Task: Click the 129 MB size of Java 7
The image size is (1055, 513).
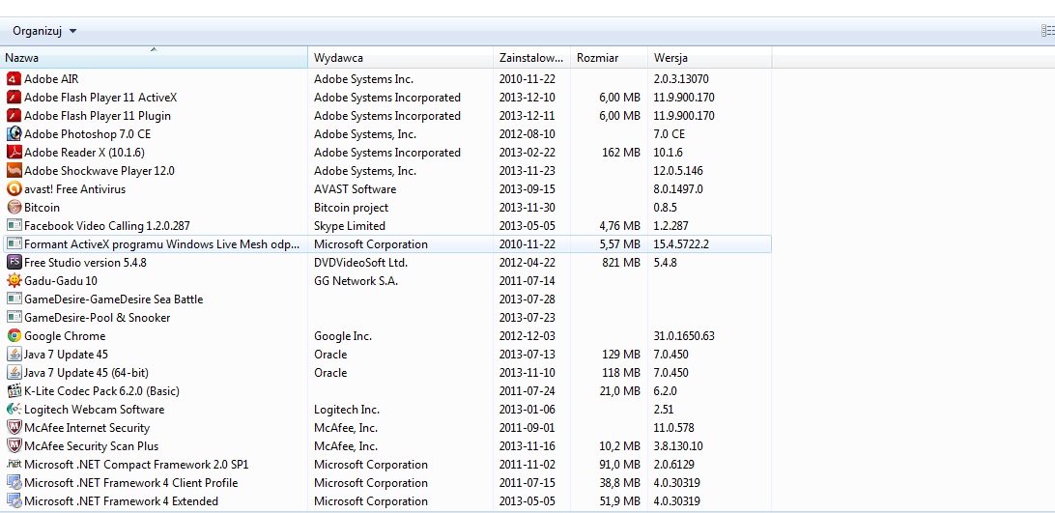Action: [x=621, y=355]
